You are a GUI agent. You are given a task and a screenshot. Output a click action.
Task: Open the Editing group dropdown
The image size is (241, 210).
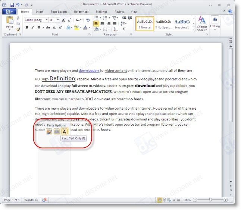coord(215,23)
